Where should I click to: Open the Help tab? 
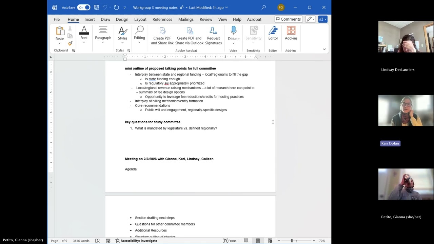(x=237, y=19)
